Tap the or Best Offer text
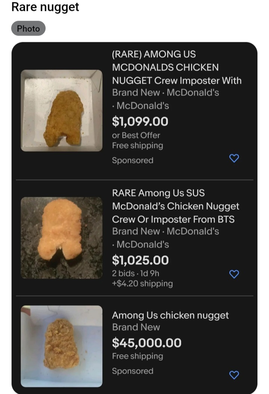 [136, 135]
